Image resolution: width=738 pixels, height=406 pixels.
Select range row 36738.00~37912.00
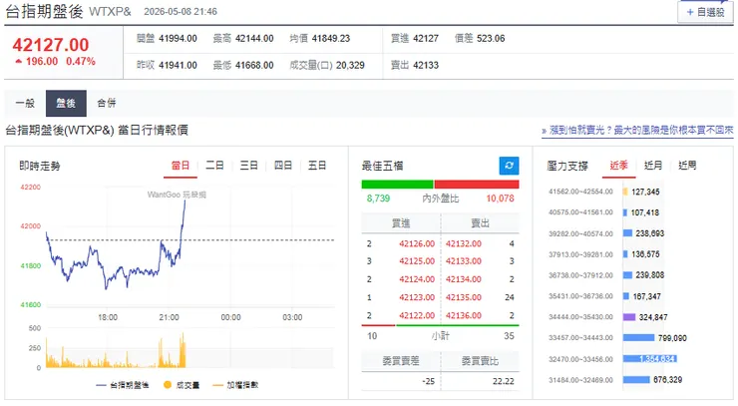[580, 275]
